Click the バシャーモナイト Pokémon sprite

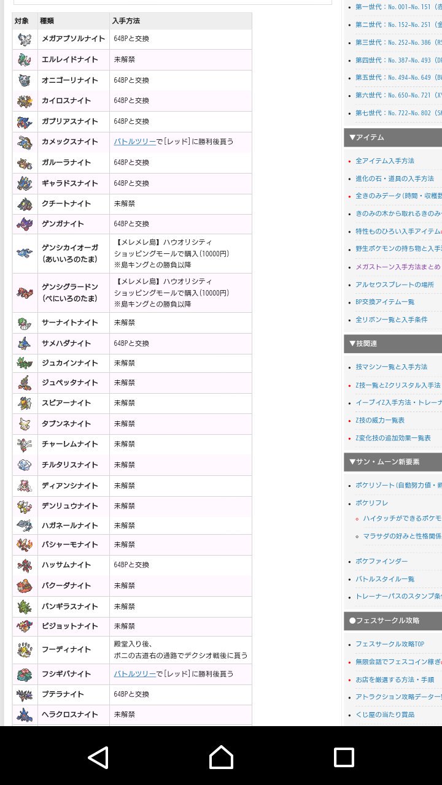25,545
